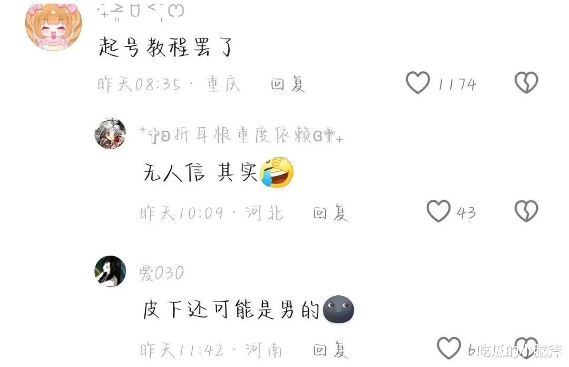Tap the comment text 无人信 其实

coord(200,172)
